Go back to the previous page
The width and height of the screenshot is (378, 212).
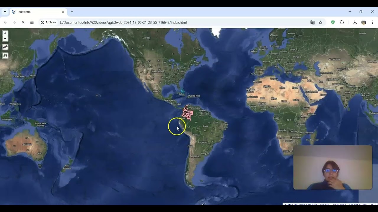[5, 22]
